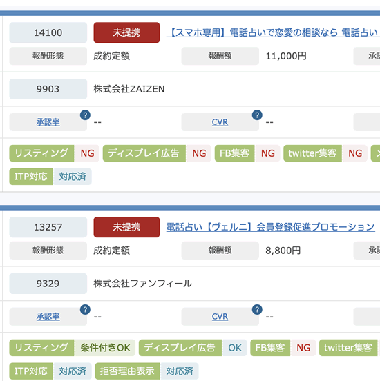Click ディスプレイ広告 tag in the 13257 card
Screen dimensions: 380x381
coord(180,348)
